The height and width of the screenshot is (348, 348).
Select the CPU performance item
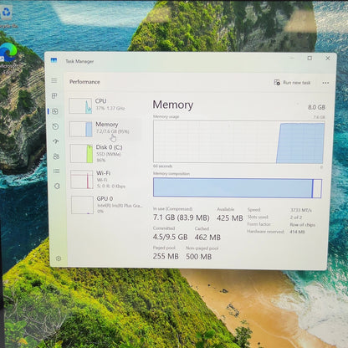pos(105,105)
